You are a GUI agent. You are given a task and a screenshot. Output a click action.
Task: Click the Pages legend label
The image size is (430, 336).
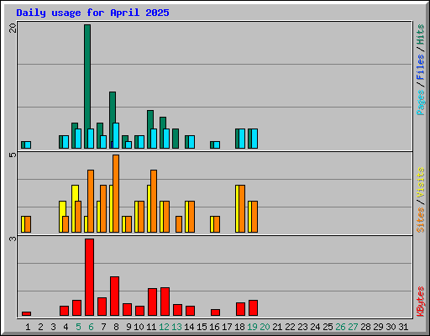421,102
